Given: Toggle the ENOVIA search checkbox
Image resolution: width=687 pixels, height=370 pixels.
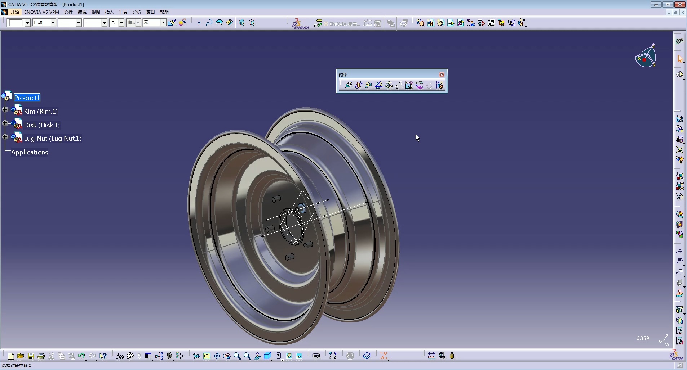Looking at the screenshot, I should (x=326, y=24).
